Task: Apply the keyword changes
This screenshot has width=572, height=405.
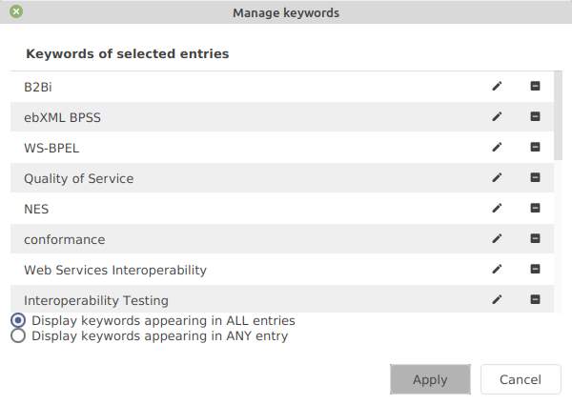Action: pos(430,379)
